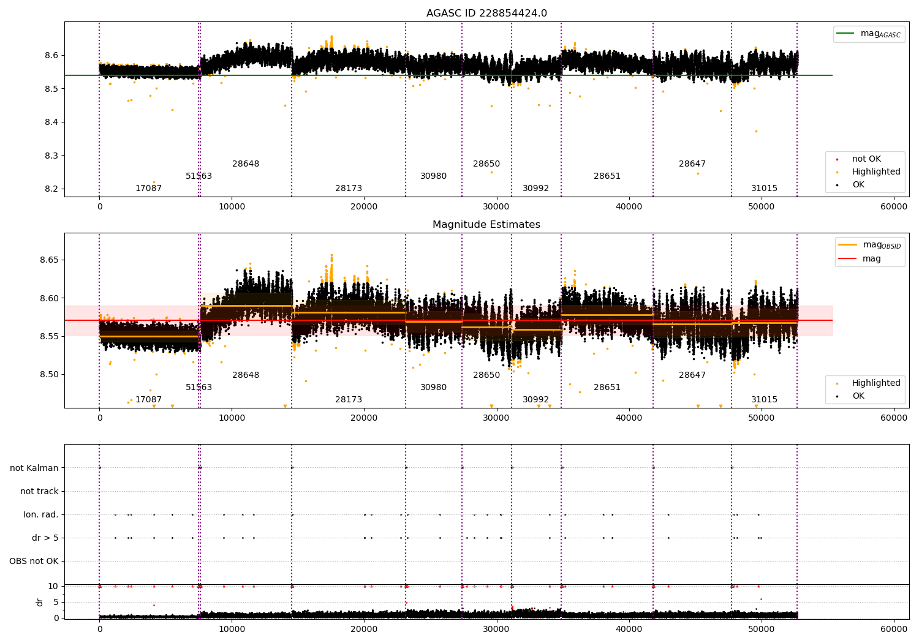The width and height of the screenshot is (919, 643).
Task: Click OBSID label 51563 in top plot
Action: coord(199,176)
